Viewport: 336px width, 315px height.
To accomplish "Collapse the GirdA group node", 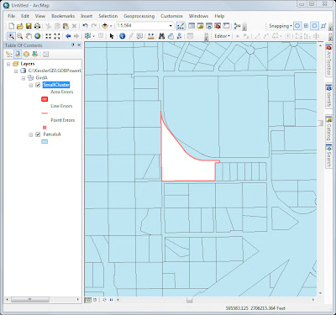I will pyautogui.click(x=24, y=78).
